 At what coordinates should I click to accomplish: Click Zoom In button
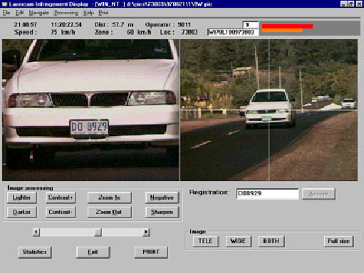tap(109, 197)
